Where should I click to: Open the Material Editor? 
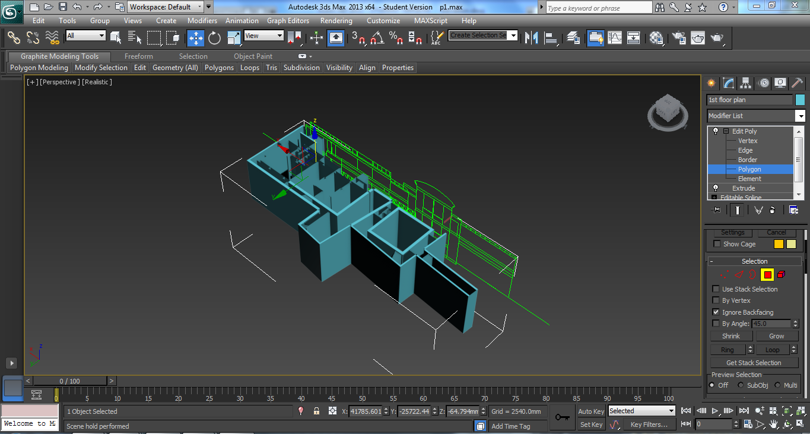pyautogui.click(x=656, y=38)
